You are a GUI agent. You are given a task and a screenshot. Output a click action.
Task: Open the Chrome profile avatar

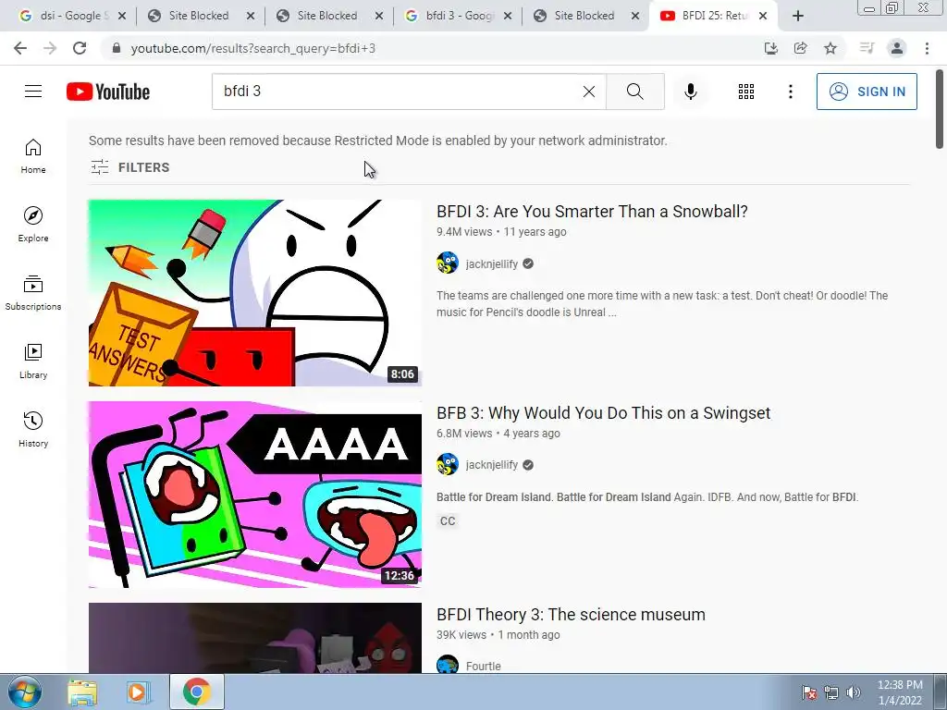click(x=897, y=48)
